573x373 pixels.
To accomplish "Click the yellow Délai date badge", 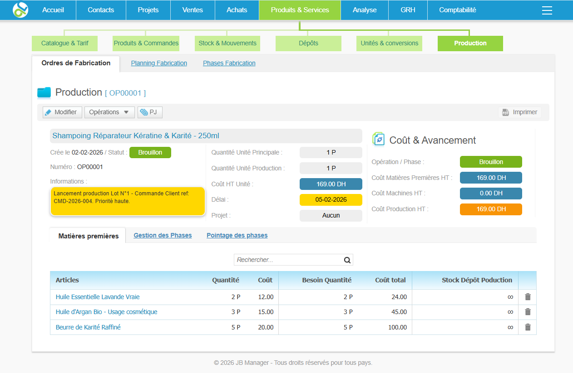I will [x=331, y=200].
